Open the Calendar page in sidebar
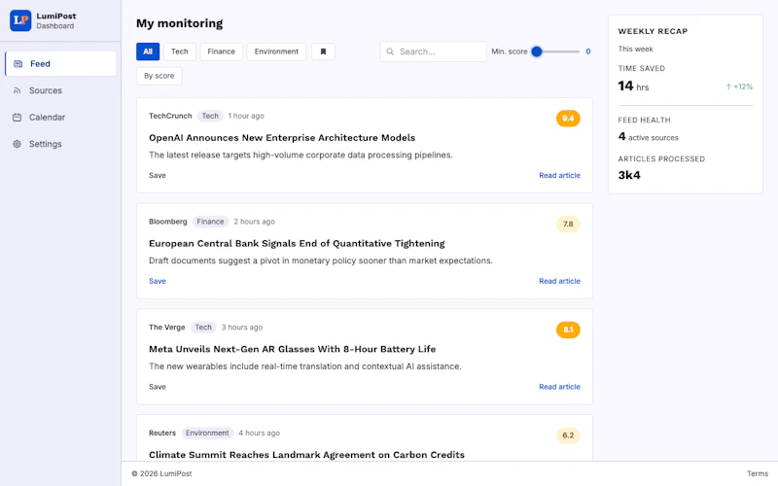The height and width of the screenshot is (486, 778). point(60,117)
